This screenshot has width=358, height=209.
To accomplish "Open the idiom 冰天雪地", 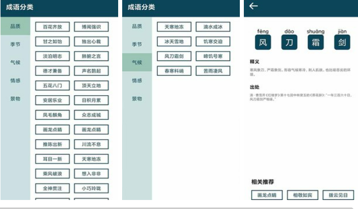I will pos(174,42).
